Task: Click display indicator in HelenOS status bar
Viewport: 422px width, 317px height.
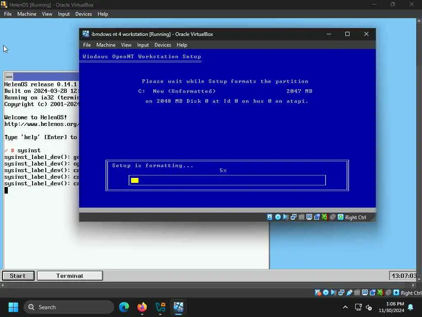Action: tap(365, 293)
